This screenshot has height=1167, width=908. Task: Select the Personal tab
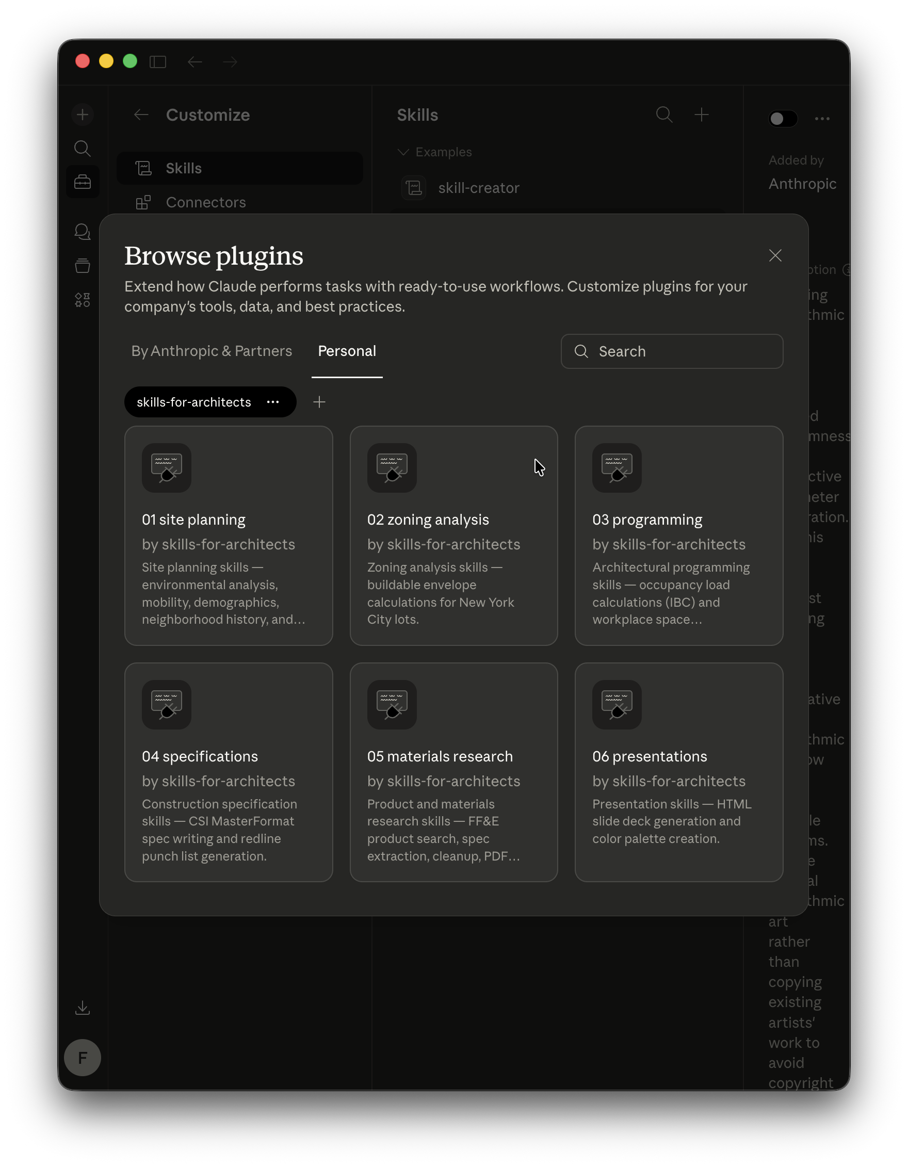tap(347, 351)
